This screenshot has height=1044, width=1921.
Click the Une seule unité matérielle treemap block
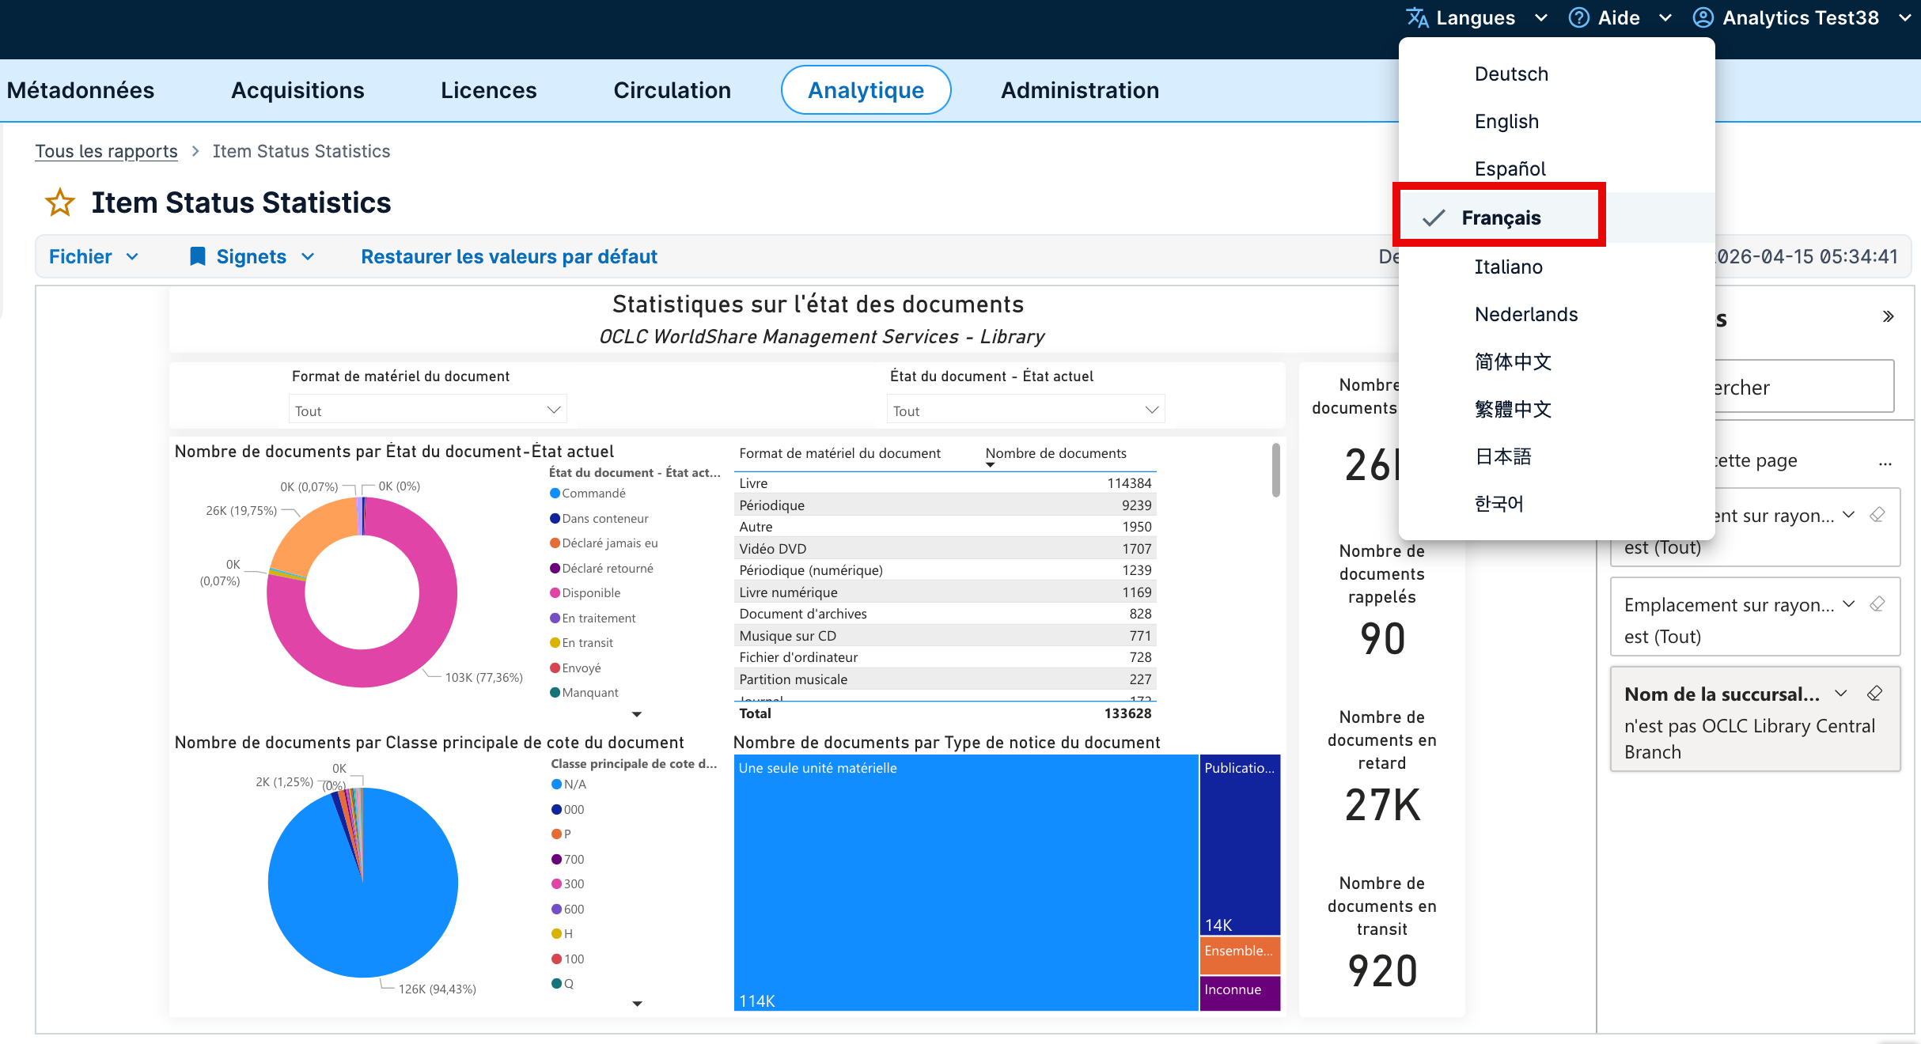pyautogui.click(x=966, y=883)
